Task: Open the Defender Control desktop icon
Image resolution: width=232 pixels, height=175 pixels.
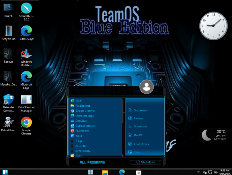Action: coord(9,103)
